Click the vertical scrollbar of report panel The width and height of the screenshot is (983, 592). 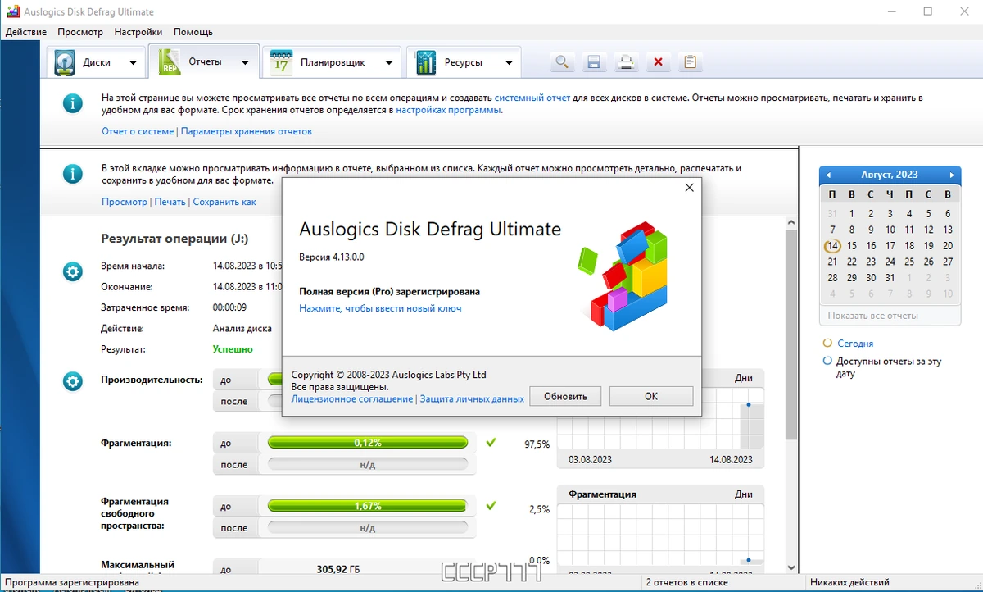791,335
